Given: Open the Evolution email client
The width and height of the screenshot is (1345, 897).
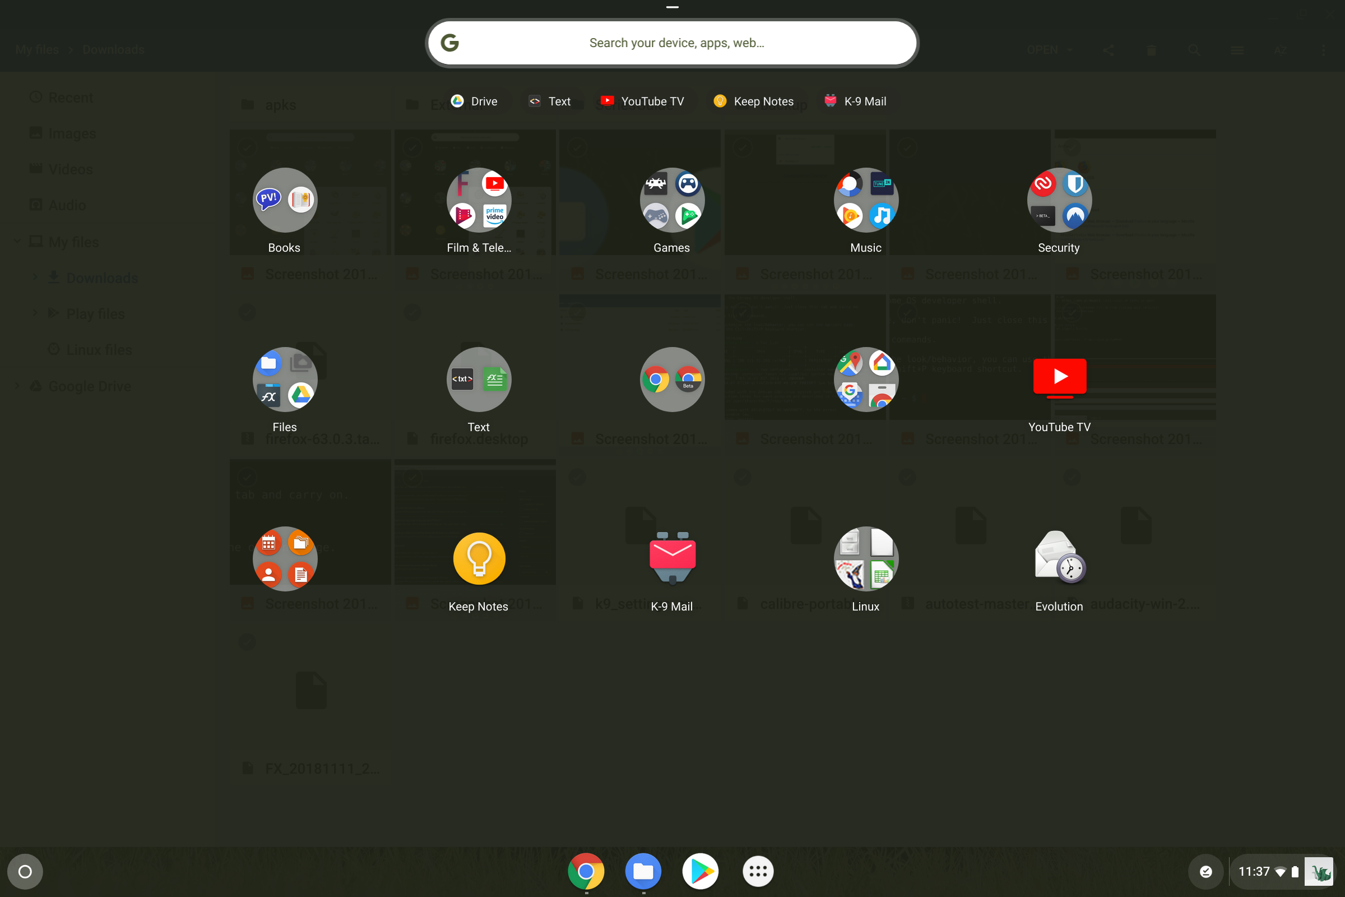Looking at the screenshot, I should point(1058,558).
